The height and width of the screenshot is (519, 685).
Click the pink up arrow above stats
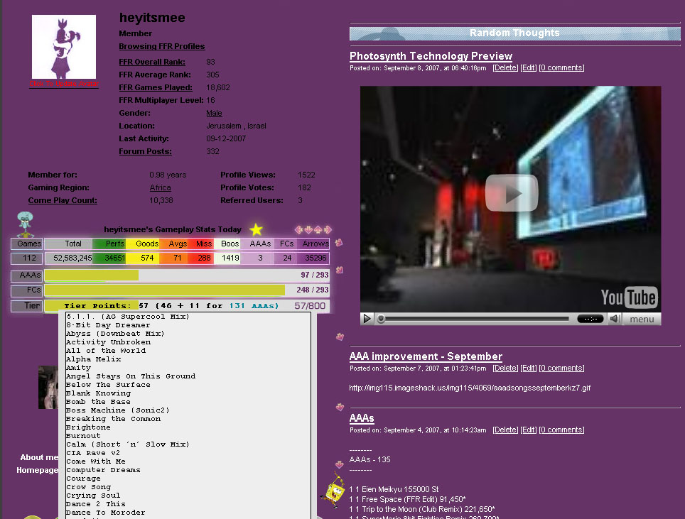click(x=318, y=229)
